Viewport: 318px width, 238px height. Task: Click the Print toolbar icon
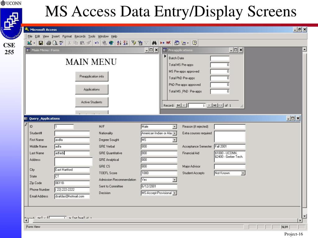[x=49, y=43]
